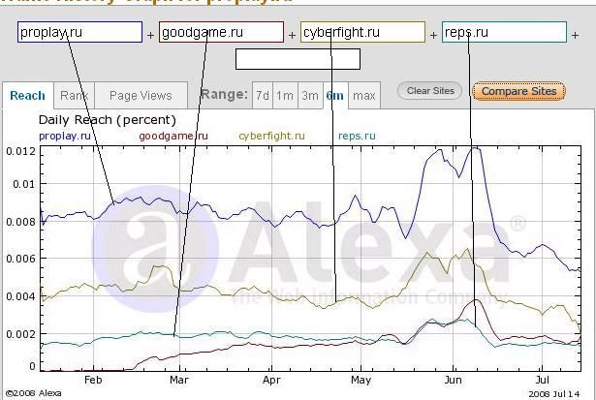Image resolution: width=596 pixels, height=400 pixels.
Task: Click the Mar label on the x-axis
Action: (x=179, y=380)
